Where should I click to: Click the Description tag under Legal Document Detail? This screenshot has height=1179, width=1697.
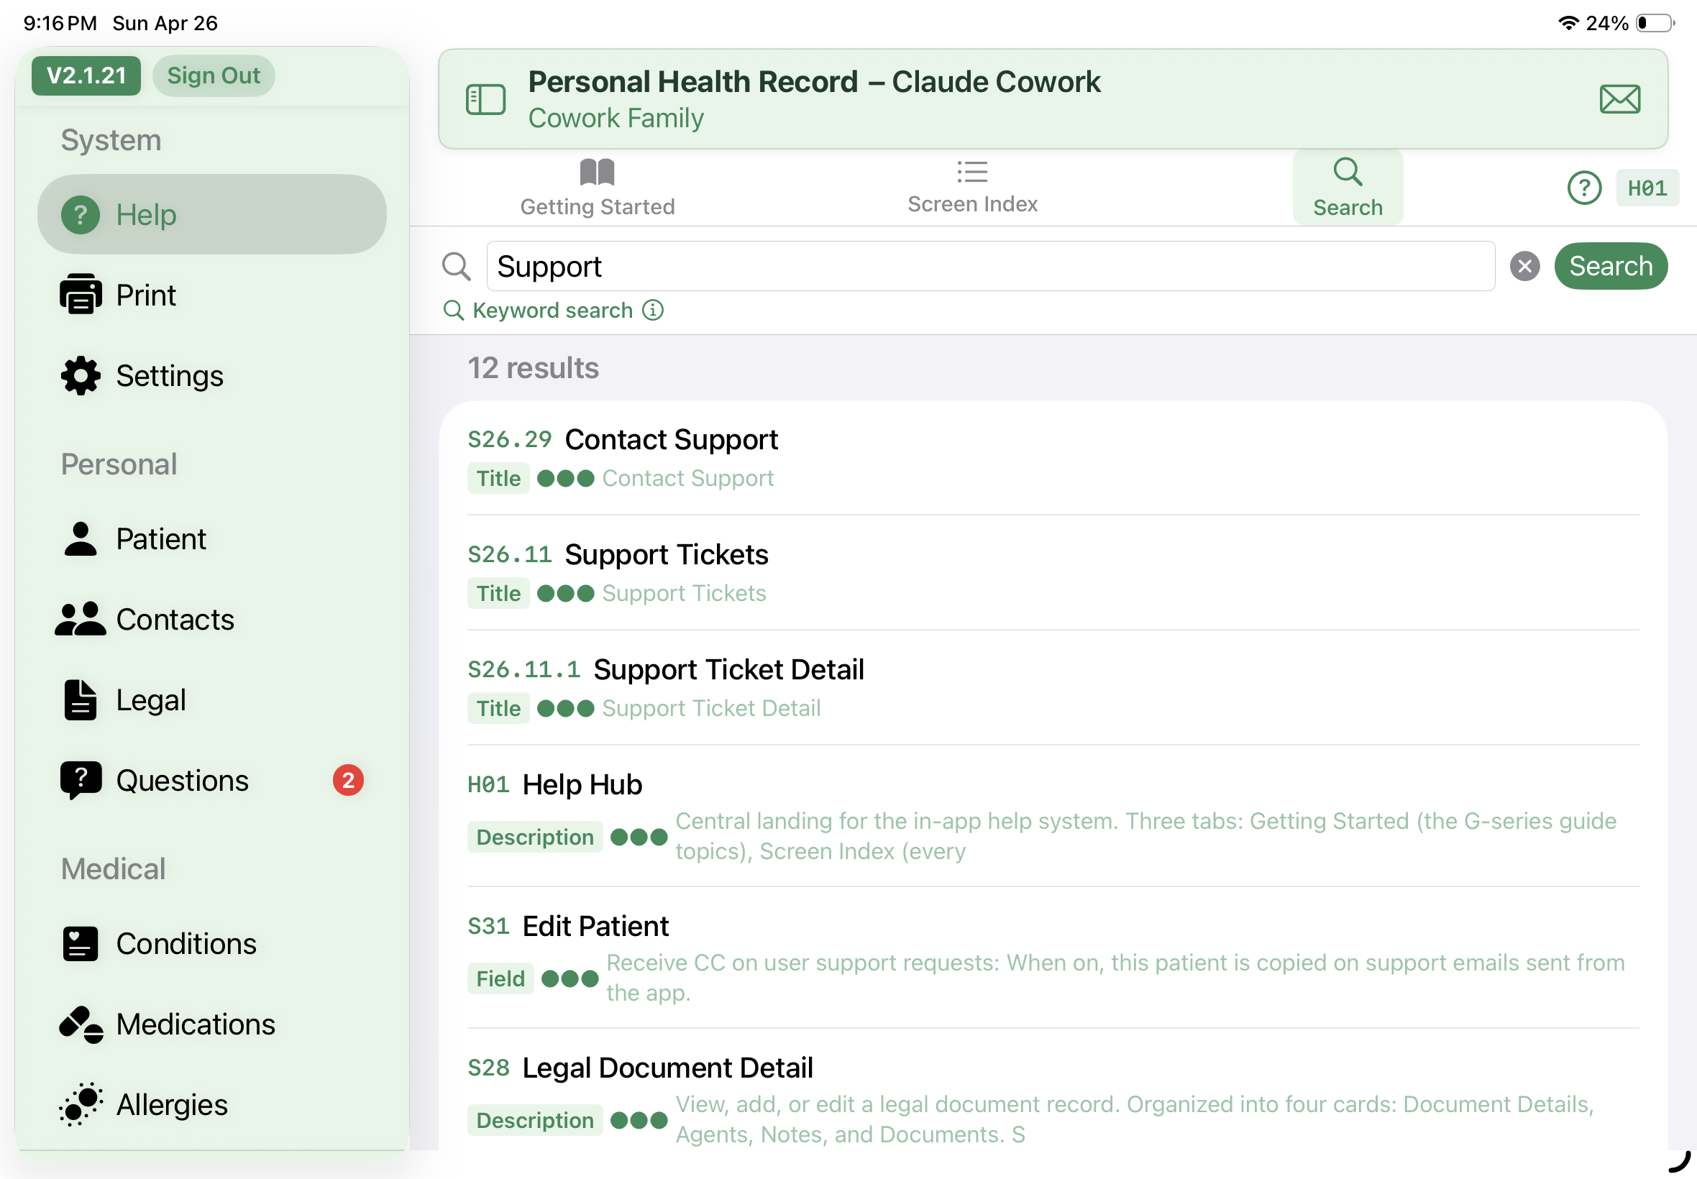[534, 1121]
